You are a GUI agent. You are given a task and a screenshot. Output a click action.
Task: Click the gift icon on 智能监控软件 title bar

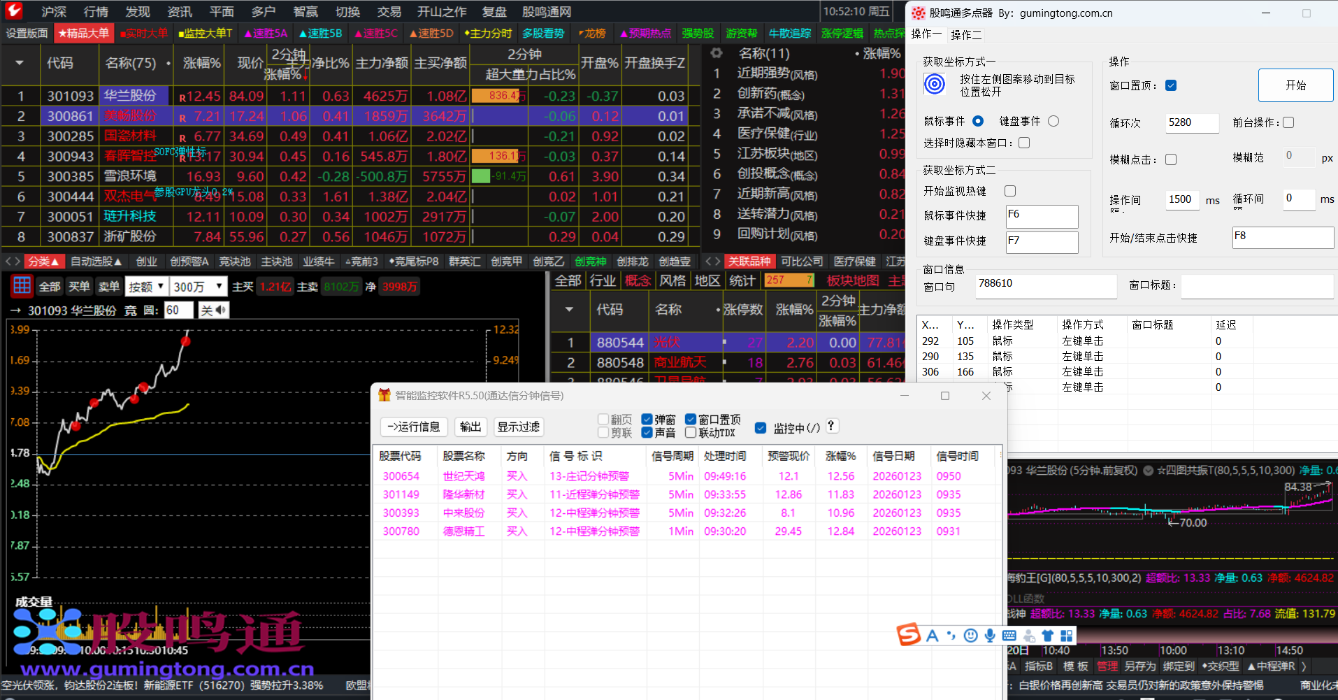(384, 395)
